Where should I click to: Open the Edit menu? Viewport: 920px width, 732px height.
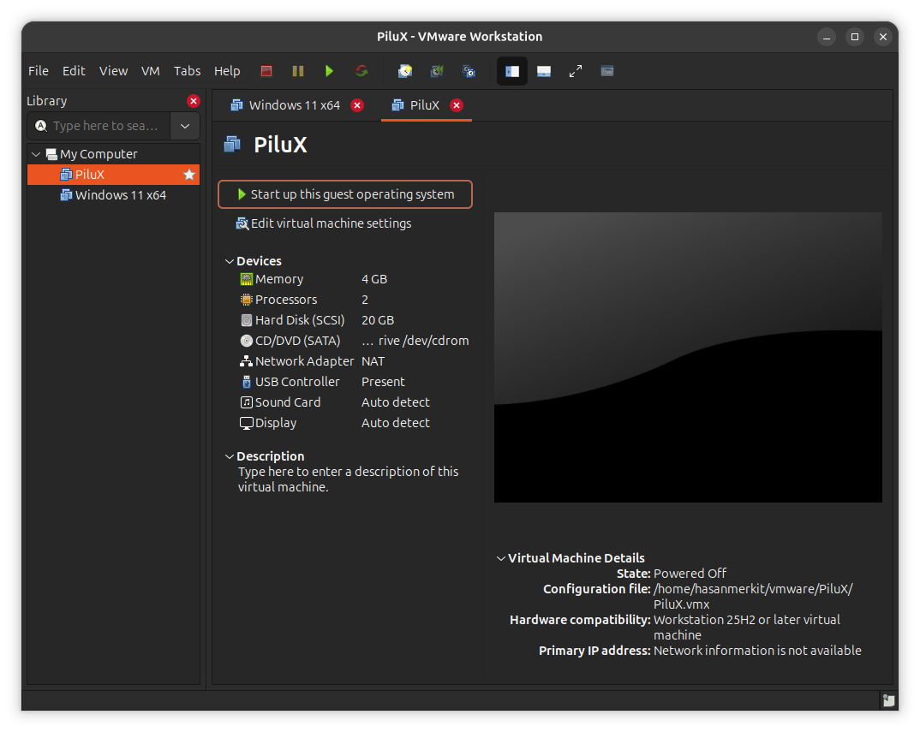74,71
